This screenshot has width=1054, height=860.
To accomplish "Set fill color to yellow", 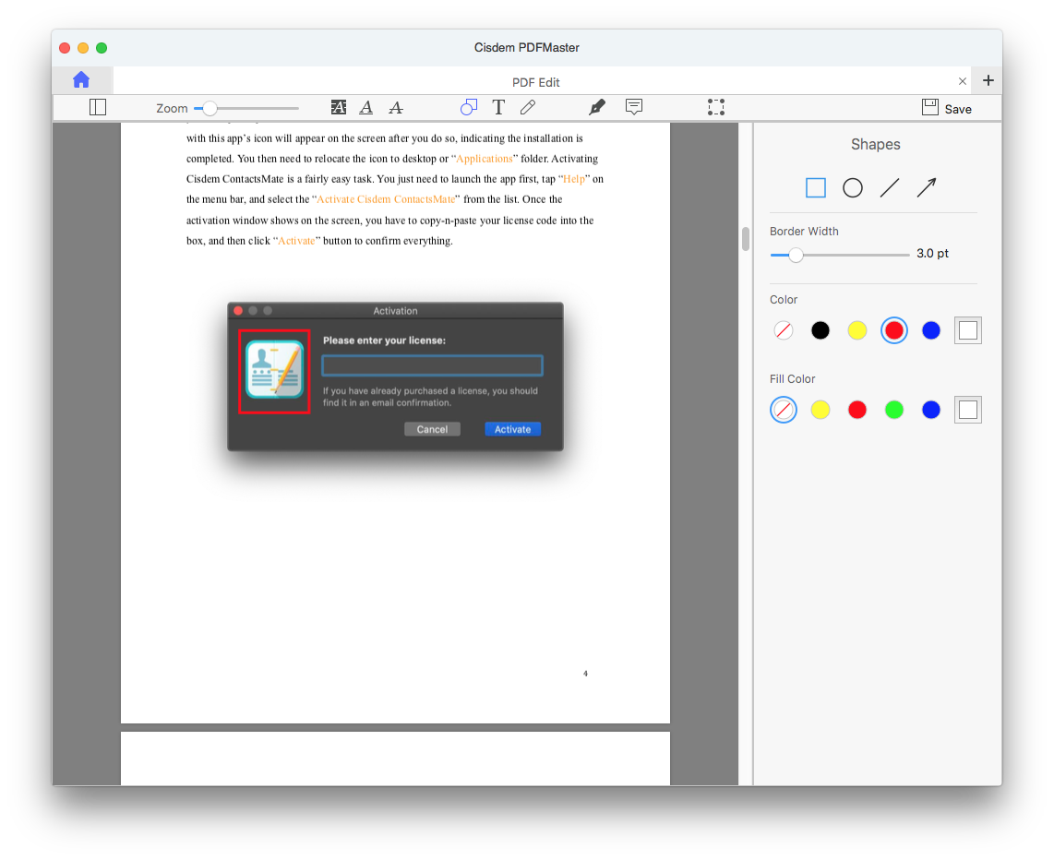I will (820, 410).
